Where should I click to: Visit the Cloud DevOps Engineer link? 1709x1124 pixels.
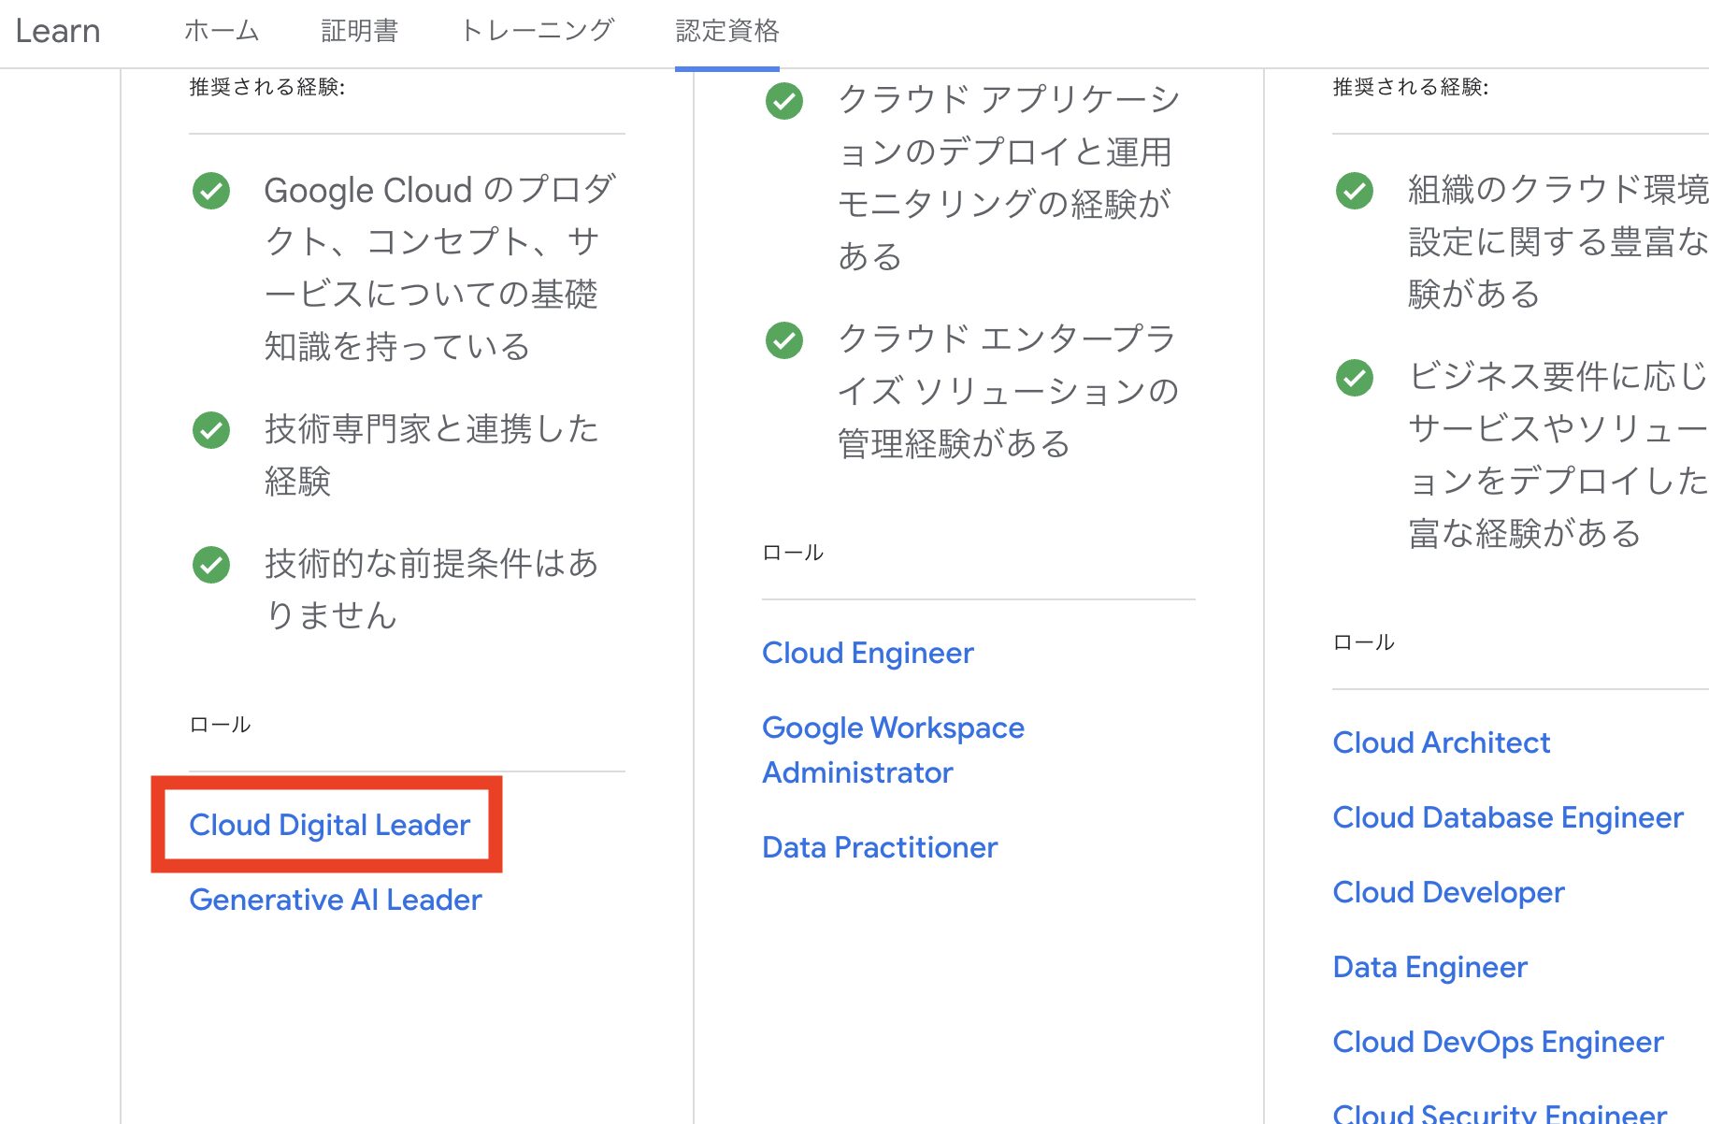(1498, 1042)
